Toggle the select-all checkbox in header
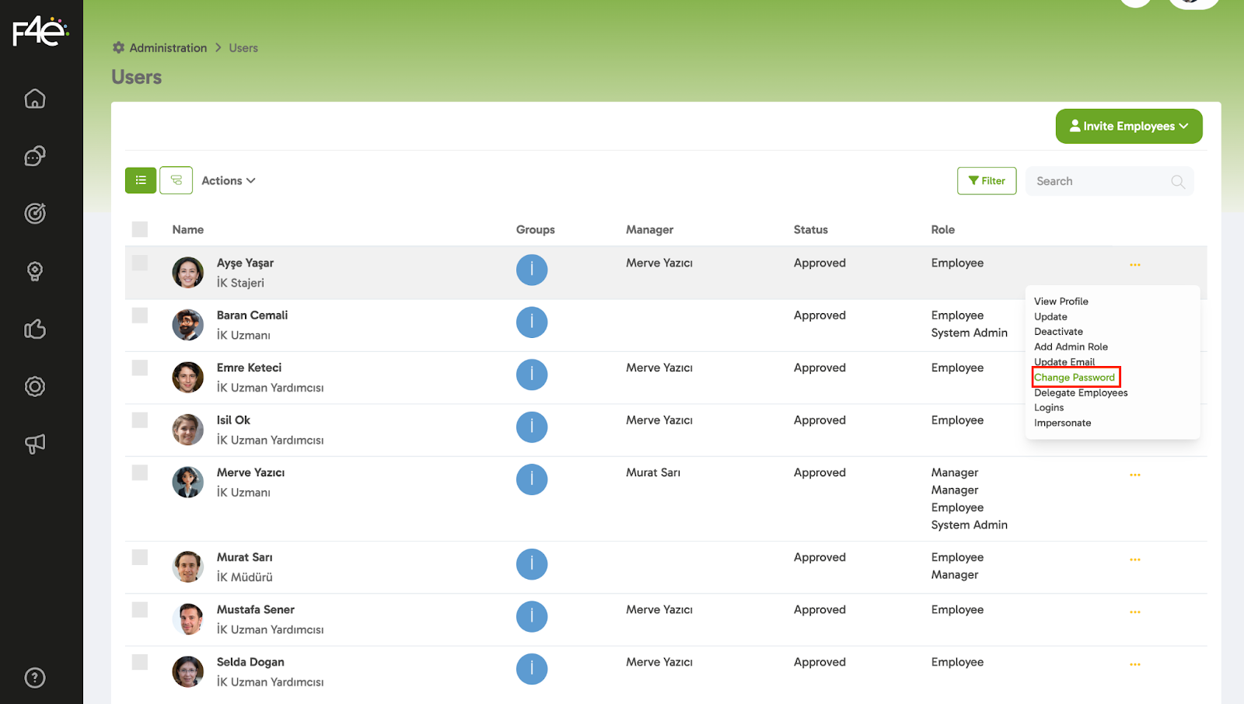Viewport: 1244px width, 704px height. click(140, 229)
